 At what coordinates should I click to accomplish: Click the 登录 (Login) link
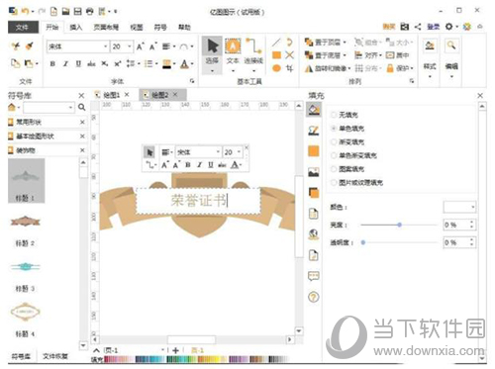(434, 27)
